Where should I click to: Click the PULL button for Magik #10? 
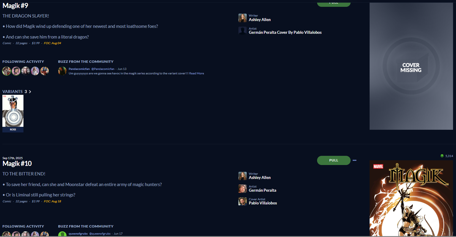click(x=334, y=160)
